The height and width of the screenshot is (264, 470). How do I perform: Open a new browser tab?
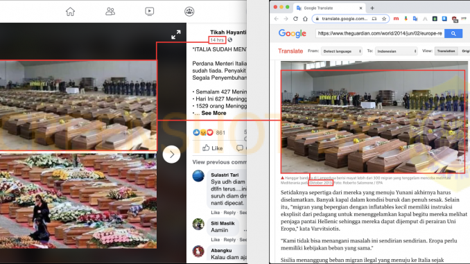tap(372, 8)
